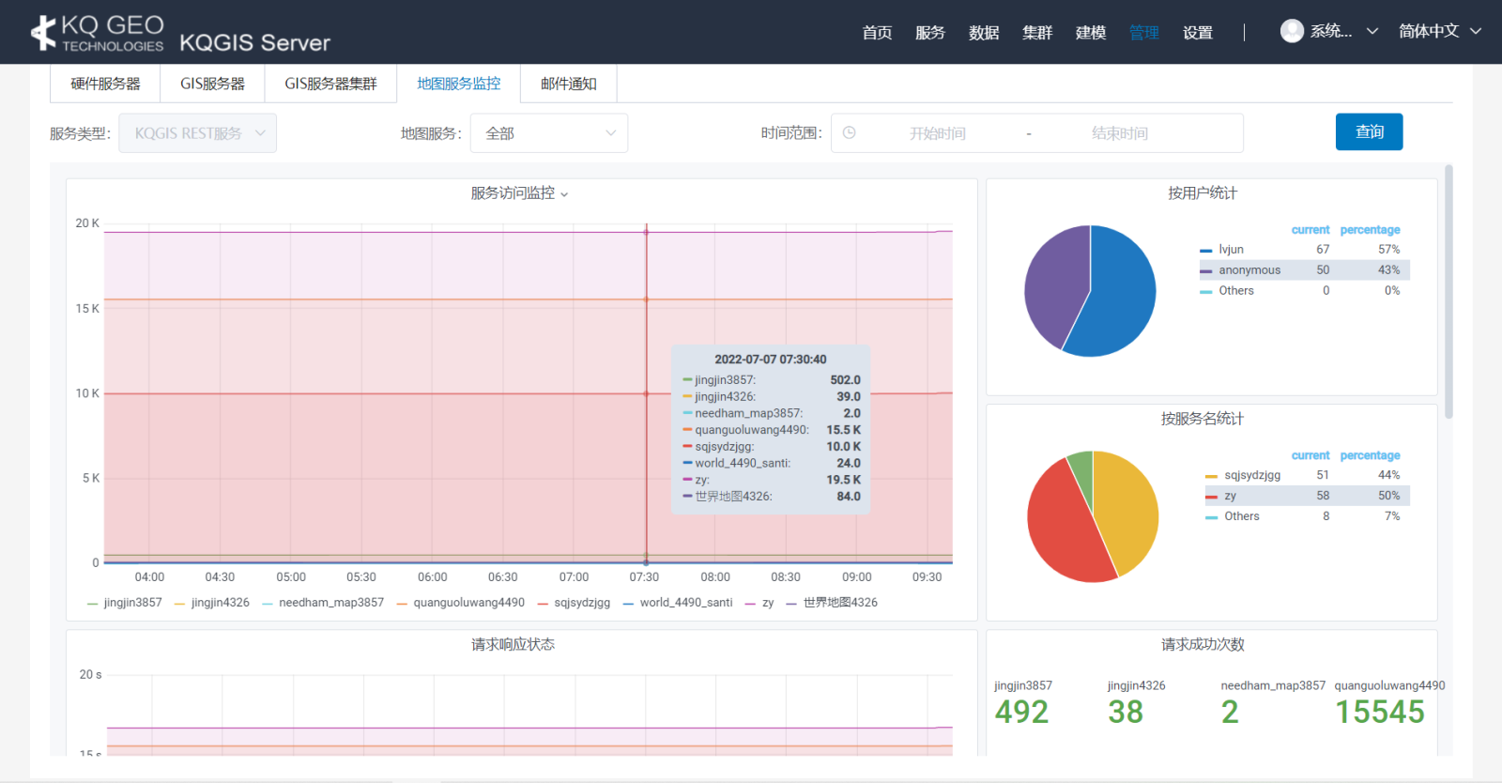The image size is (1502, 783).
Task: Click current column header in user statistics
Action: (x=1310, y=230)
